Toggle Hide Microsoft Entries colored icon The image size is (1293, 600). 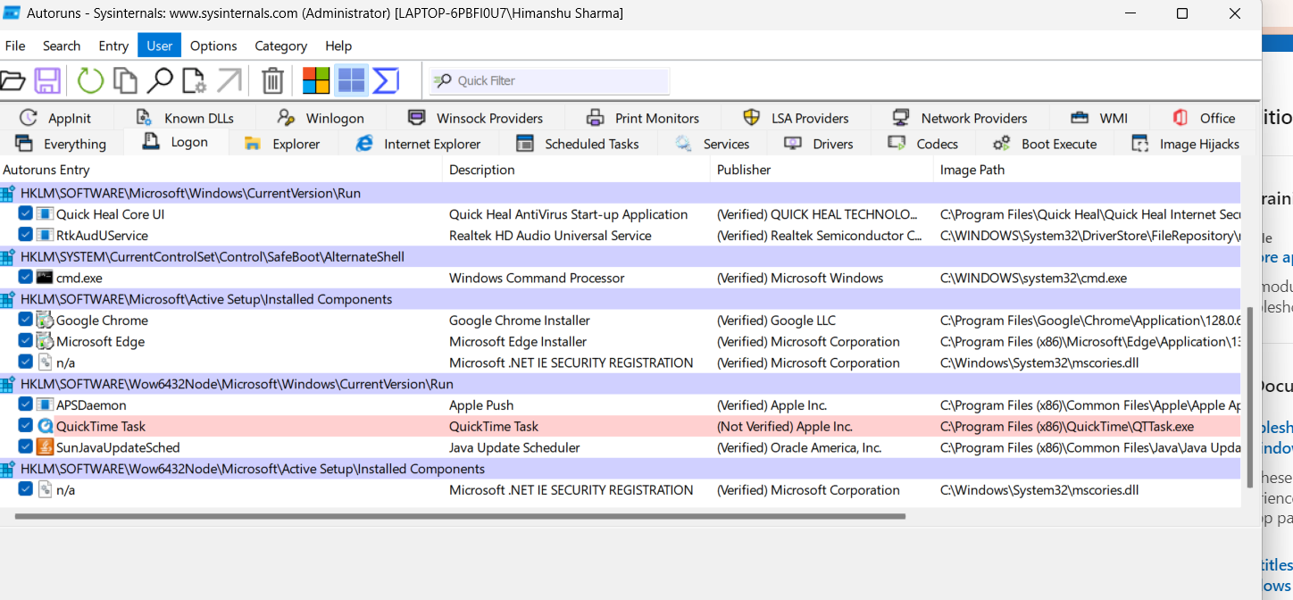pyautogui.click(x=316, y=80)
